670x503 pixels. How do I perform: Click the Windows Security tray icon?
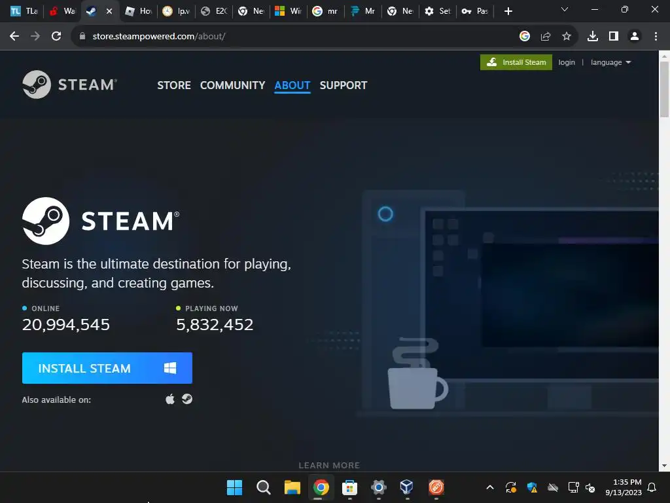pyautogui.click(x=532, y=487)
